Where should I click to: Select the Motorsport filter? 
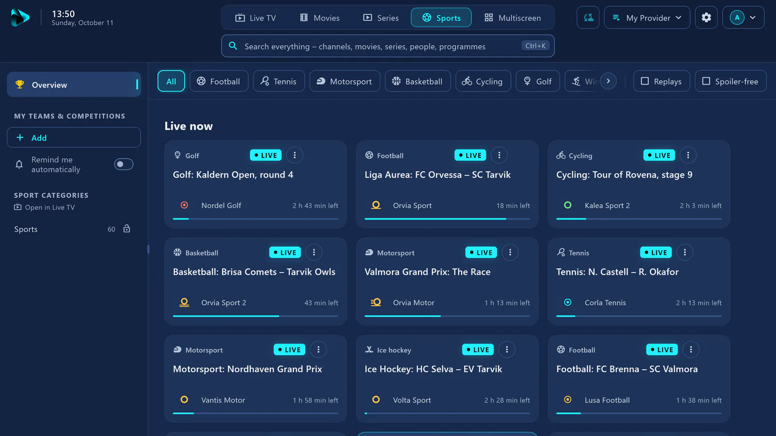pos(344,81)
